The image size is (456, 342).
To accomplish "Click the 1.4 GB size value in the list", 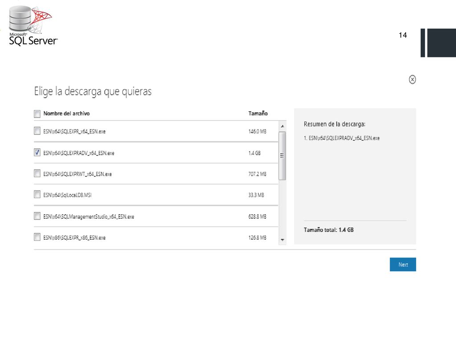I will tap(254, 153).
